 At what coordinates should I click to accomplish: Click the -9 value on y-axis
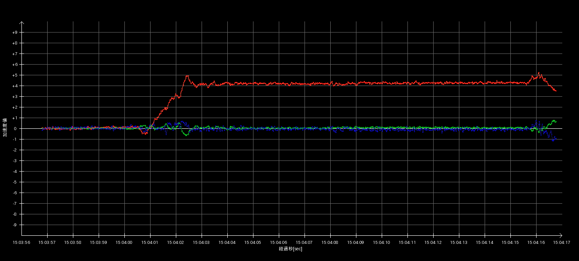15,225
